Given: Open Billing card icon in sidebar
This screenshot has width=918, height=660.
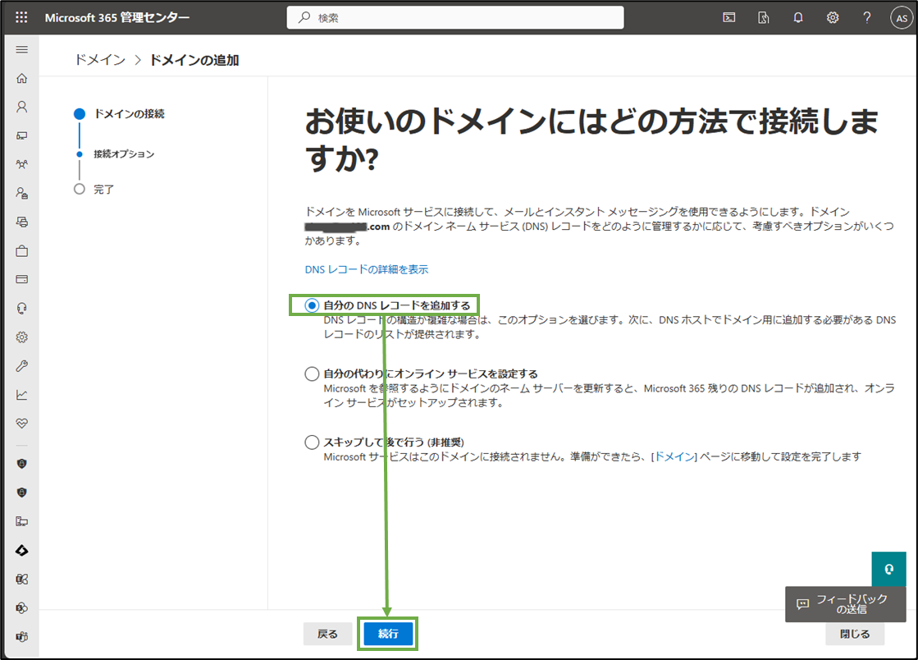Looking at the screenshot, I should pos(21,279).
